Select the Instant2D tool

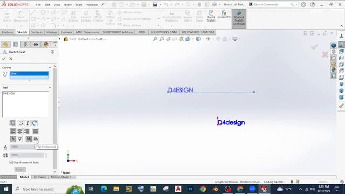coord(224,15)
